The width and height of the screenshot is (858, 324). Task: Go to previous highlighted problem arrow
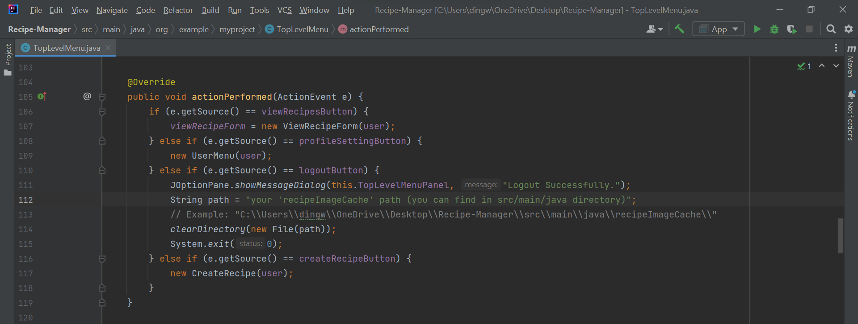822,66
